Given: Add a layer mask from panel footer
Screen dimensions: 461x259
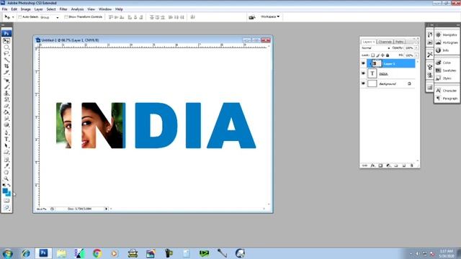Looking at the screenshot, I should (x=380, y=165).
